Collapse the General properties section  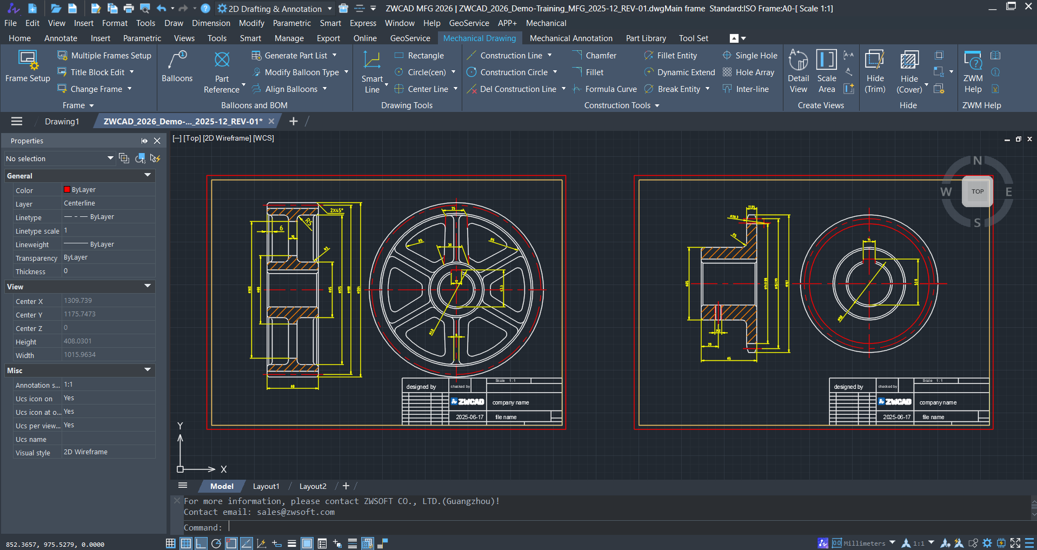pyautogui.click(x=147, y=175)
